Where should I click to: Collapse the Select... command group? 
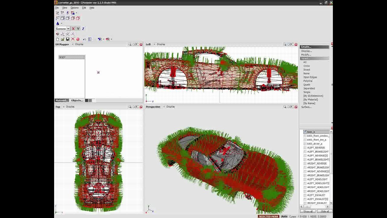click(314, 58)
